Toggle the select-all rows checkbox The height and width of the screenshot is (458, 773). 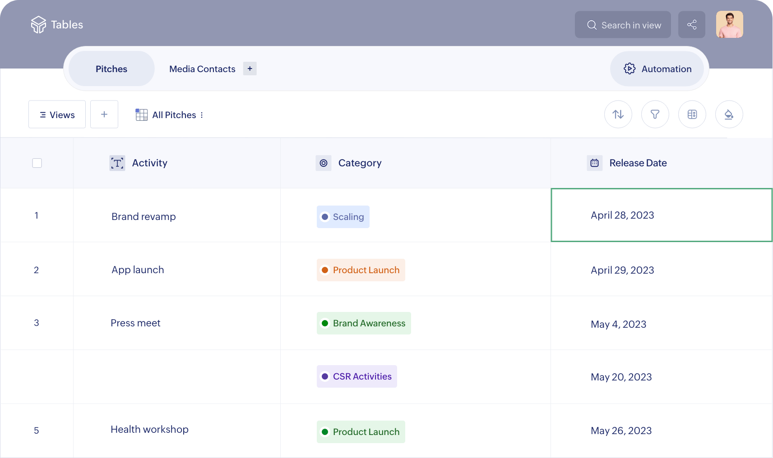pos(37,163)
